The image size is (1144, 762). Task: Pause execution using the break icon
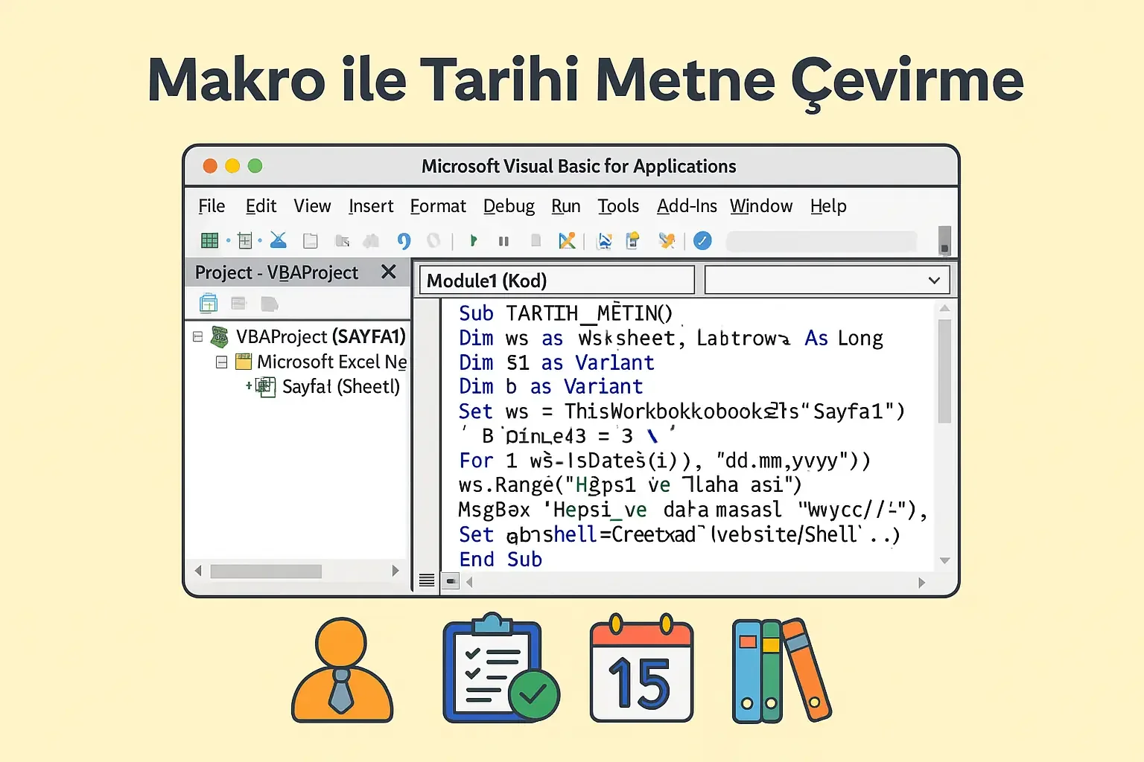click(x=503, y=240)
